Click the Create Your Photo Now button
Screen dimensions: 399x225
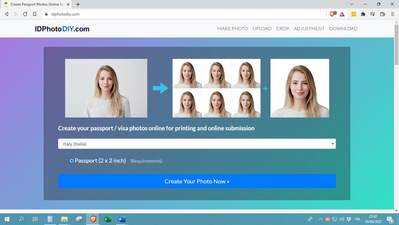point(197,181)
